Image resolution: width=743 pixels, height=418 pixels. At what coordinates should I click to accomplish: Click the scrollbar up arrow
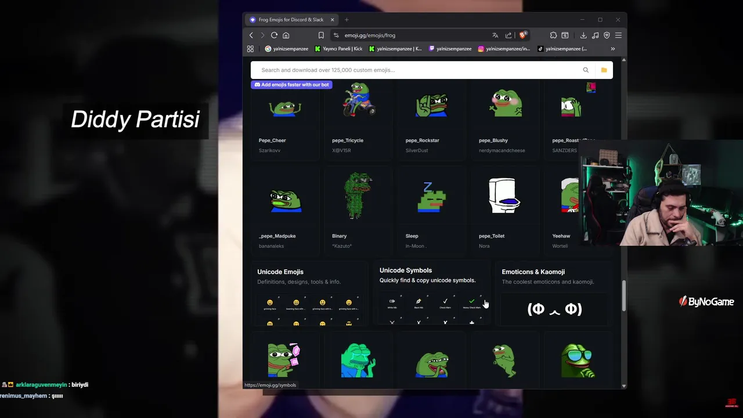[624, 60]
